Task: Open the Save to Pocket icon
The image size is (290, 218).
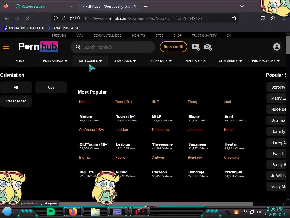Action: point(263,18)
